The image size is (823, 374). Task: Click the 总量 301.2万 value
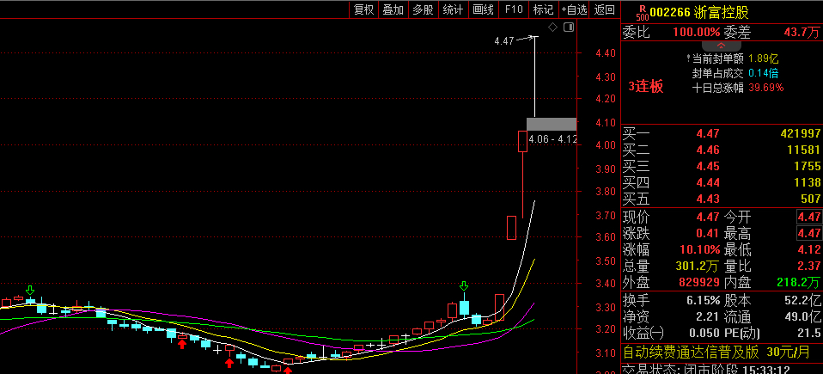click(697, 266)
